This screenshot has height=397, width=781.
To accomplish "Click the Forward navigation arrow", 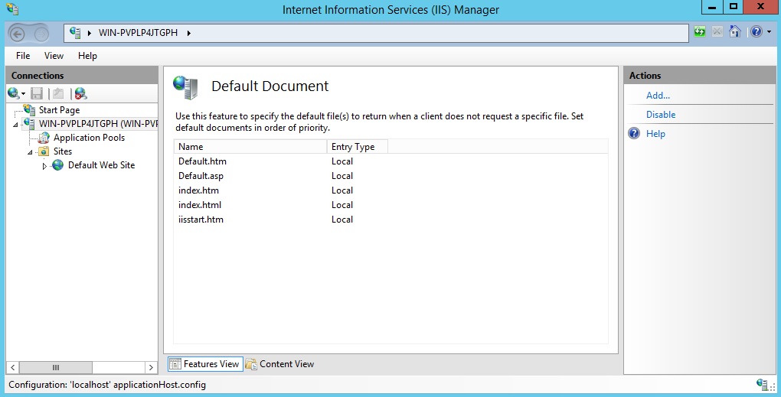I will (41, 34).
